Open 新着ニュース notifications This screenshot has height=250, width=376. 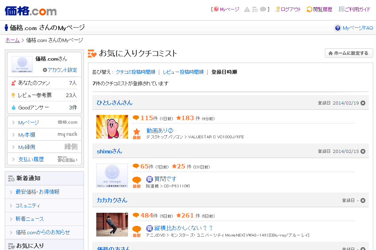point(44,219)
